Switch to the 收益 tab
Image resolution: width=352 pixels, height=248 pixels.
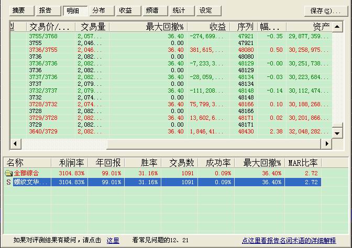[129, 10]
